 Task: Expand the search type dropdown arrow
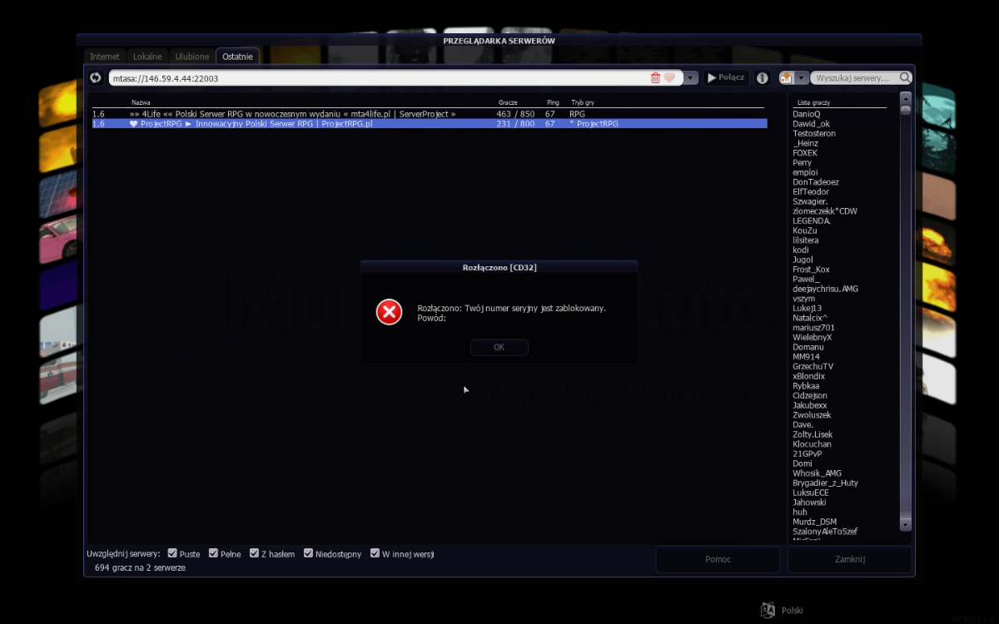[802, 78]
